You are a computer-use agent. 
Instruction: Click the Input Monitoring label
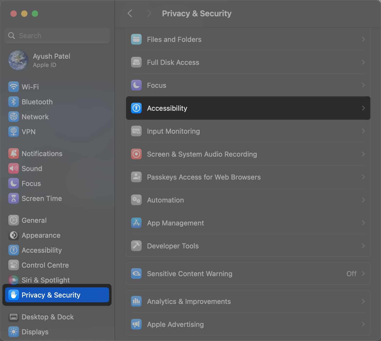click(173, 131)
